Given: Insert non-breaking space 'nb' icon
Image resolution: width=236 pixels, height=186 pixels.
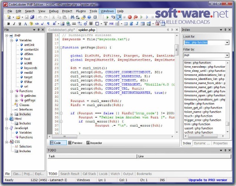Looking at the screenshot, I should pyautogui.click(x=37, y=24).
